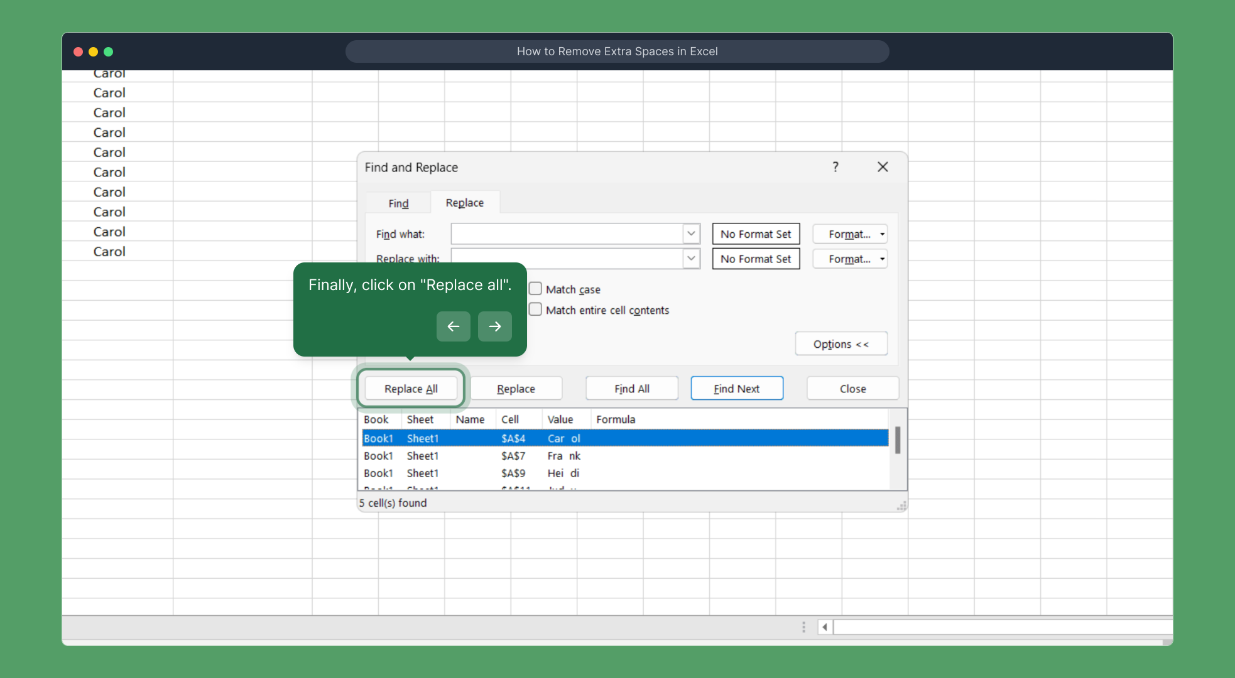The height and width of the screenshot is (678, 1235).
Task: Click the results list vertical scrollbar
Action: coord(898,441)
